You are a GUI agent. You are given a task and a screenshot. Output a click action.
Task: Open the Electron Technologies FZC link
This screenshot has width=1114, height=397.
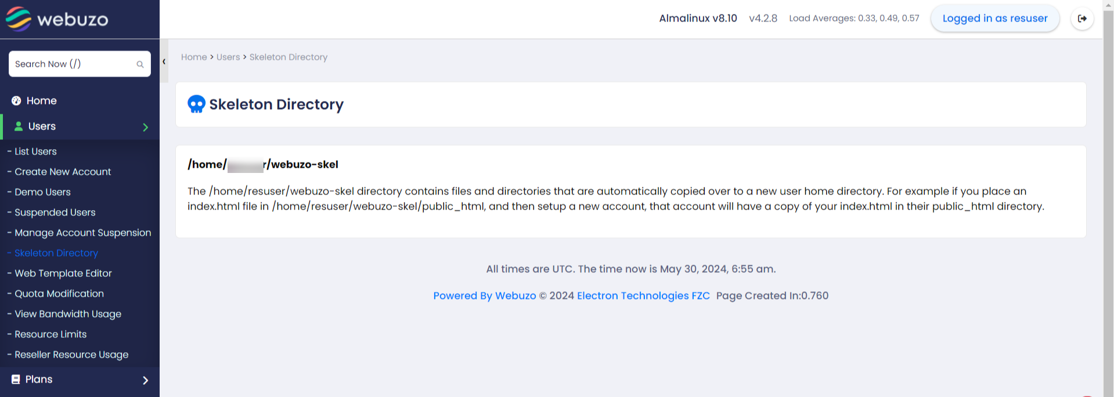pos(643,296)
